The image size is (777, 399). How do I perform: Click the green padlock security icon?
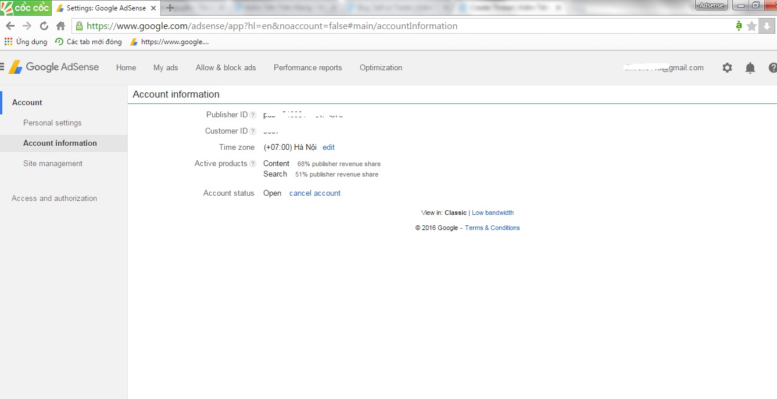point(79,26)
